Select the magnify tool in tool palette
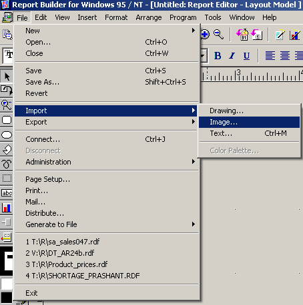Image resolution: width=303 pixels, height=305 pixels. [x=7, y=105]
